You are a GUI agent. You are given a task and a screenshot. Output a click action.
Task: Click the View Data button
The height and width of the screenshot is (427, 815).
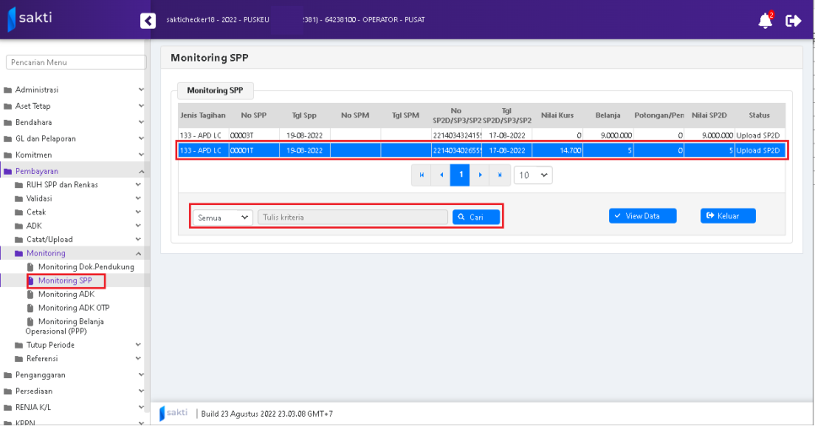point(642,216)
